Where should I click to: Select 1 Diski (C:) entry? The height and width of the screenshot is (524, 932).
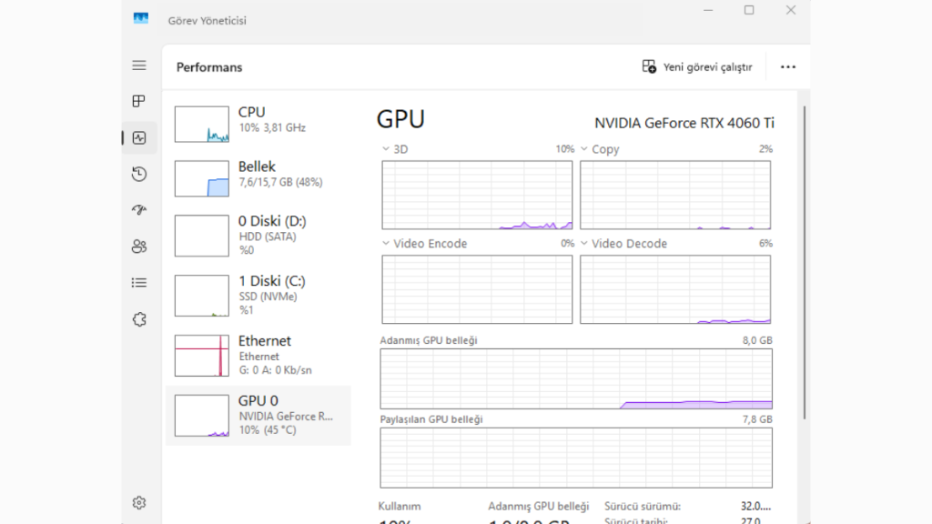(x=258, y=296)
